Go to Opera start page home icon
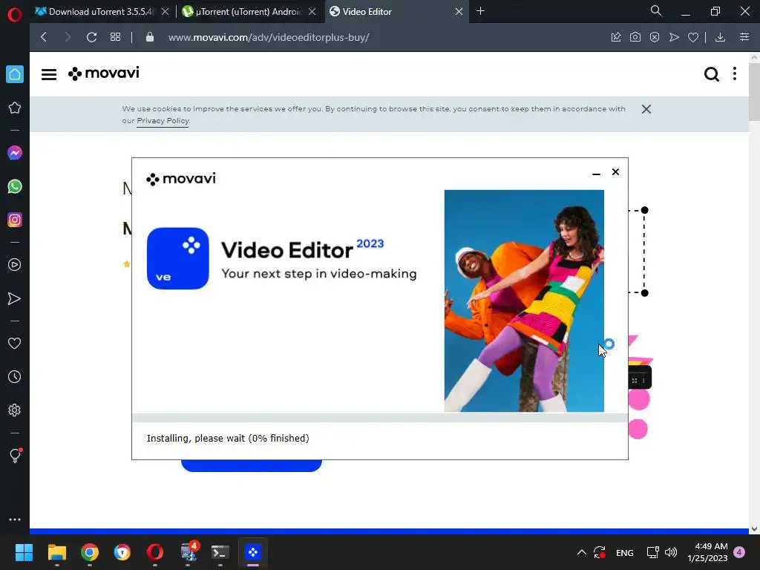Screen dimensions: 760x570 point(15,74)
